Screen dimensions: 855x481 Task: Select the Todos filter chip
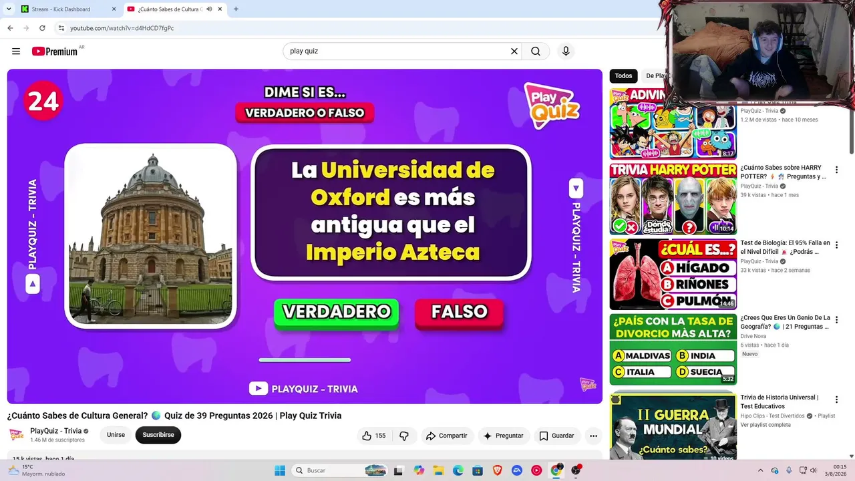coord(623,76)
